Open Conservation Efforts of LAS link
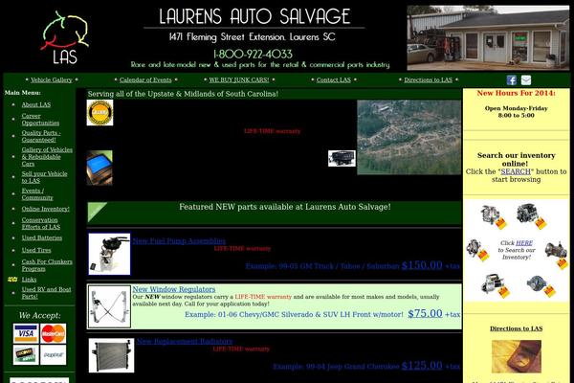Viewport: 574px width, 383px height. tap(40, 223)
